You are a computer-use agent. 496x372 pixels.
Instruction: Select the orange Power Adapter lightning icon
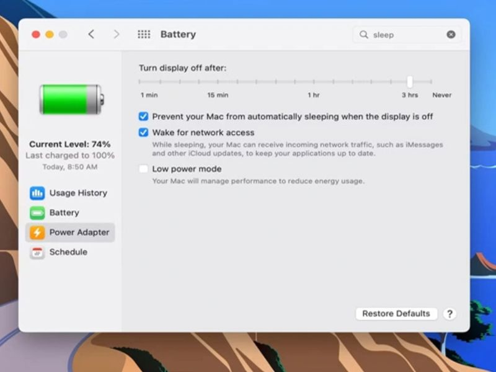point(37,232)
